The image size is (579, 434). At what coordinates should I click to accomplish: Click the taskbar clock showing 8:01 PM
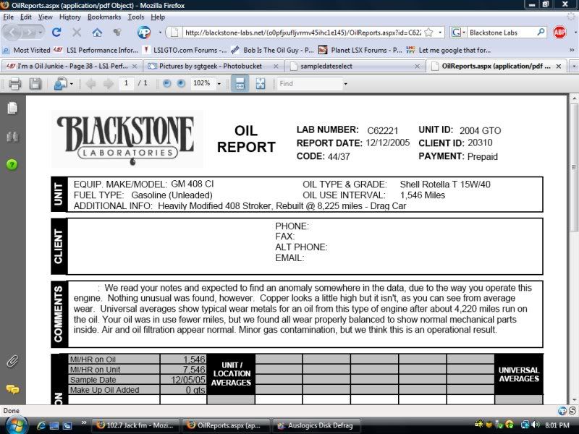pos(557,425)
